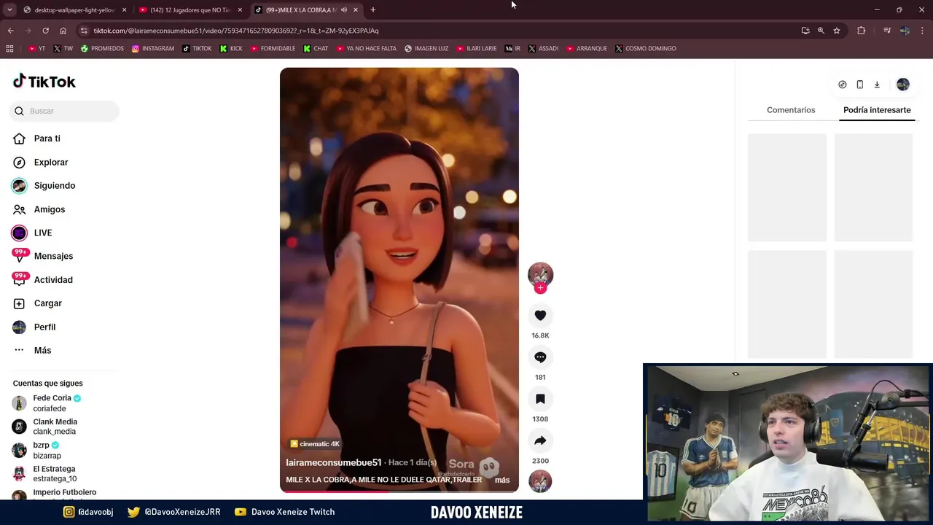The width and height of the screenshot is (933, 525).
Task: Follow creator with red plus badge
Action: click(x=540, y=288)
